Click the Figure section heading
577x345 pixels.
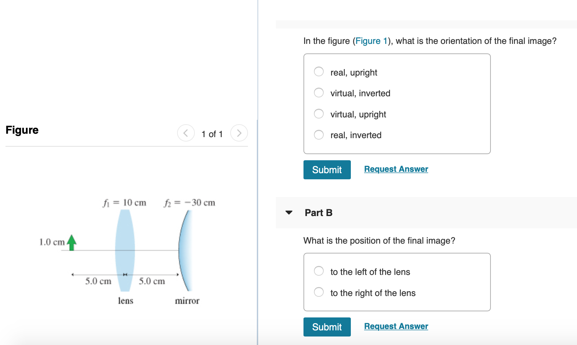click(22, 130)
